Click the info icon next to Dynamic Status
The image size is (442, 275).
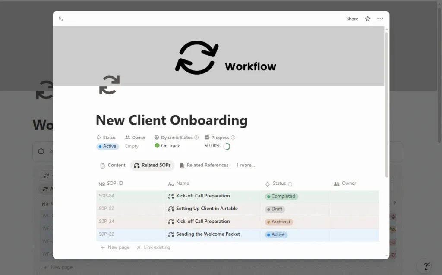196,137
